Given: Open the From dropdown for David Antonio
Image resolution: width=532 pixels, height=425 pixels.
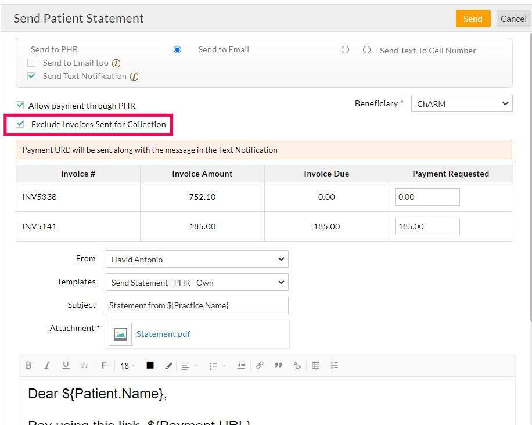Looking at the screenshot, I should point(196,259).
